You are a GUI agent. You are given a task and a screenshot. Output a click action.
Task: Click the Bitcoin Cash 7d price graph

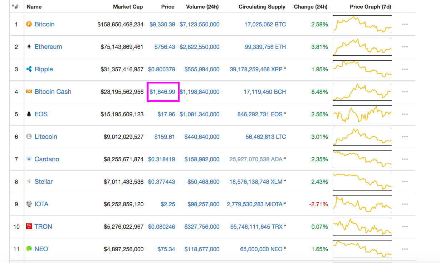click(362, 92)
